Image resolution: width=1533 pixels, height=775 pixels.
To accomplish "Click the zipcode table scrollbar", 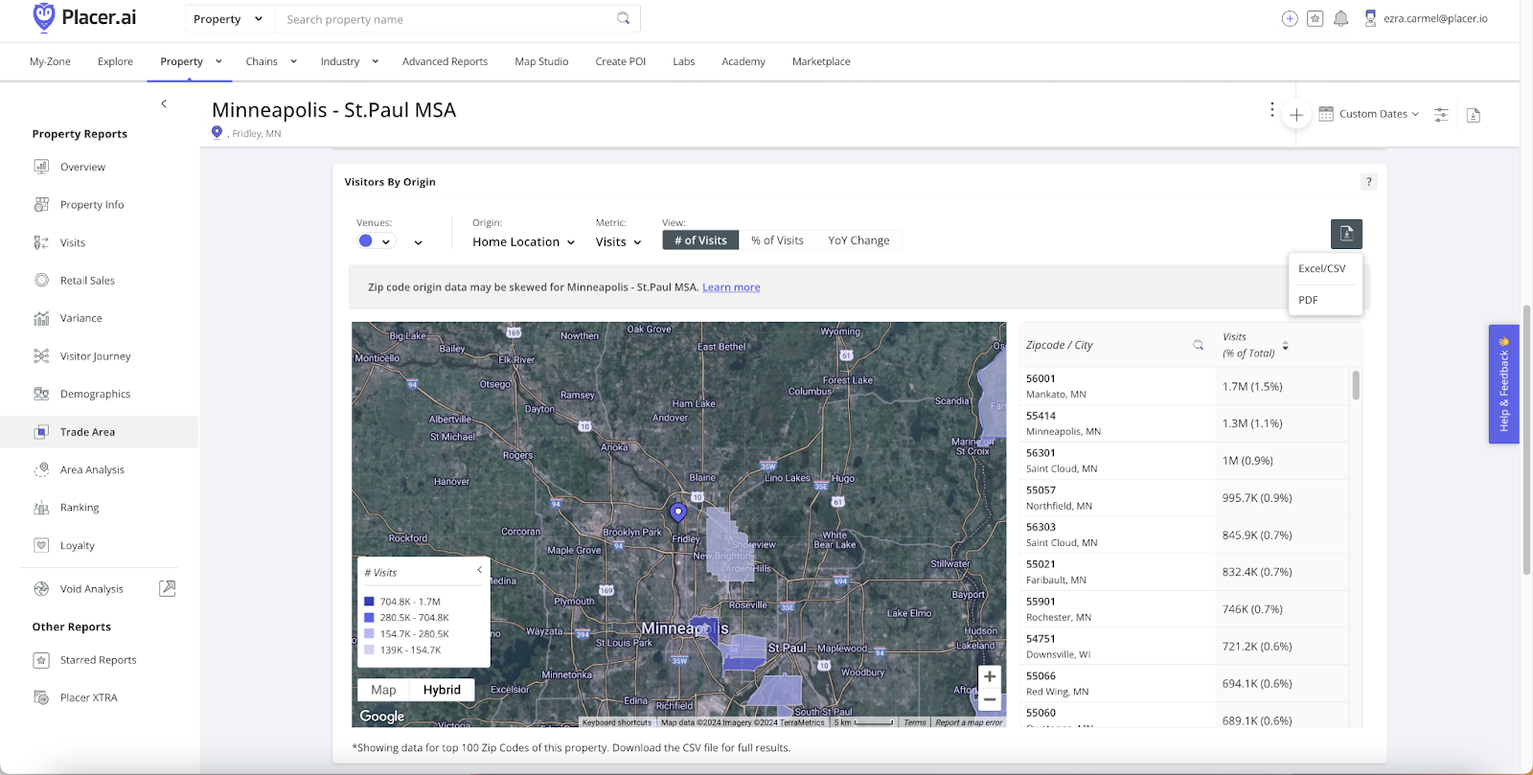I will (1356, 385).
